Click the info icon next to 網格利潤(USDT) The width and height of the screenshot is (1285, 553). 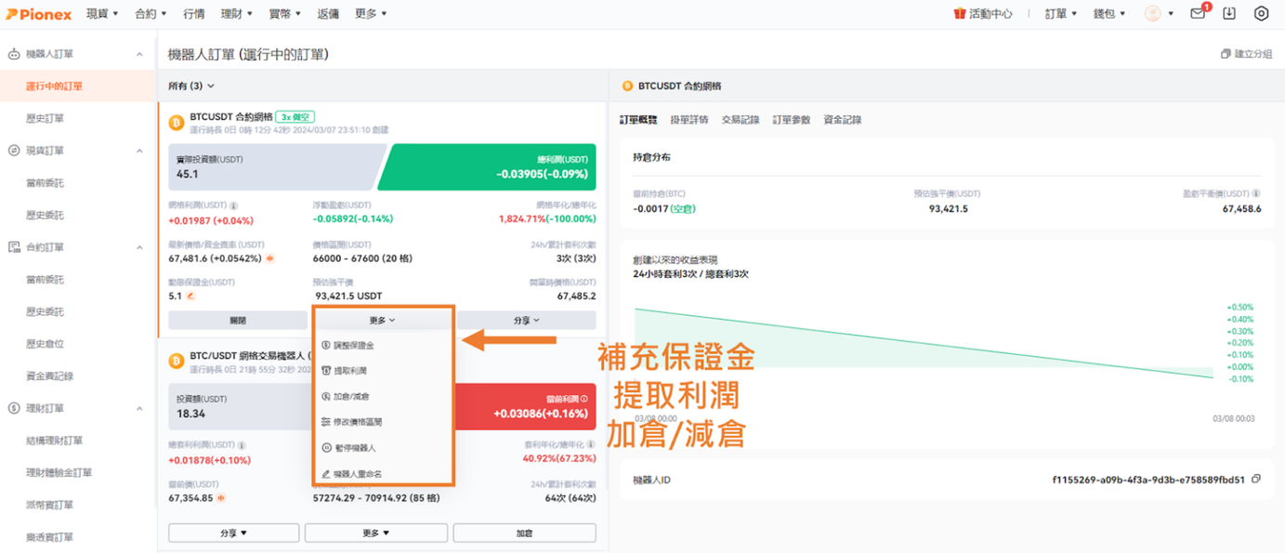point(233,205)
